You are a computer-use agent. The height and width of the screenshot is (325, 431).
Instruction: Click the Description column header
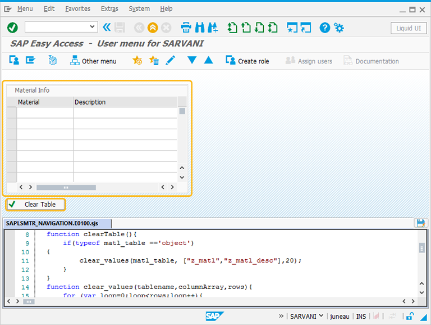tap(125, 102)
